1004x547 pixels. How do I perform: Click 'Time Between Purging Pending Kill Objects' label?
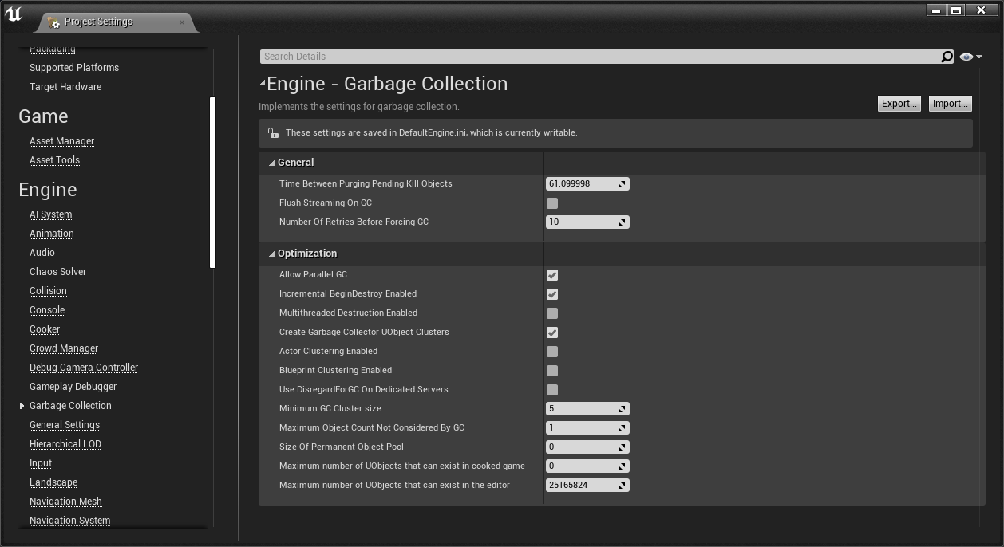coord(366,184)
